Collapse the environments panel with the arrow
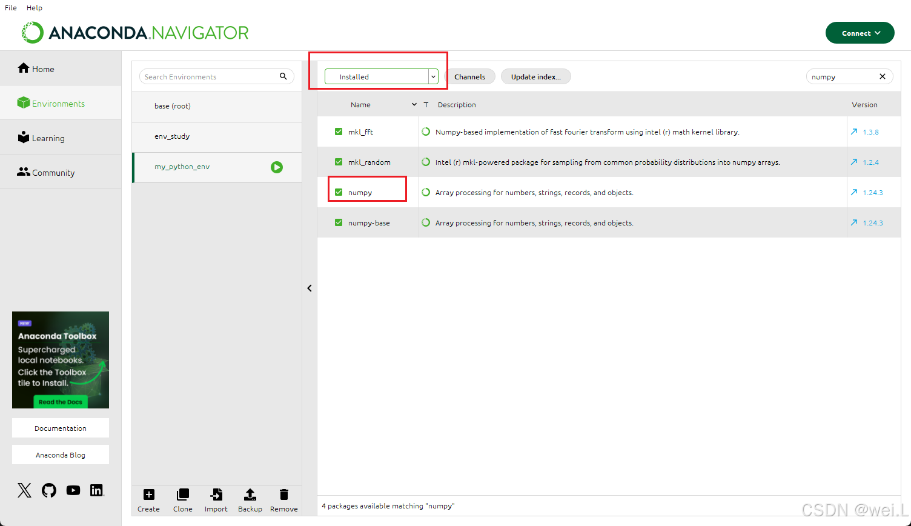The width and height of the screenshot is (911, 526). (310, 288)
